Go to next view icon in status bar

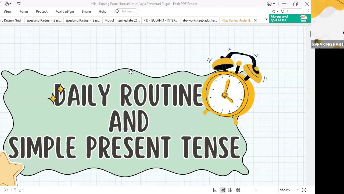[21, 190]
